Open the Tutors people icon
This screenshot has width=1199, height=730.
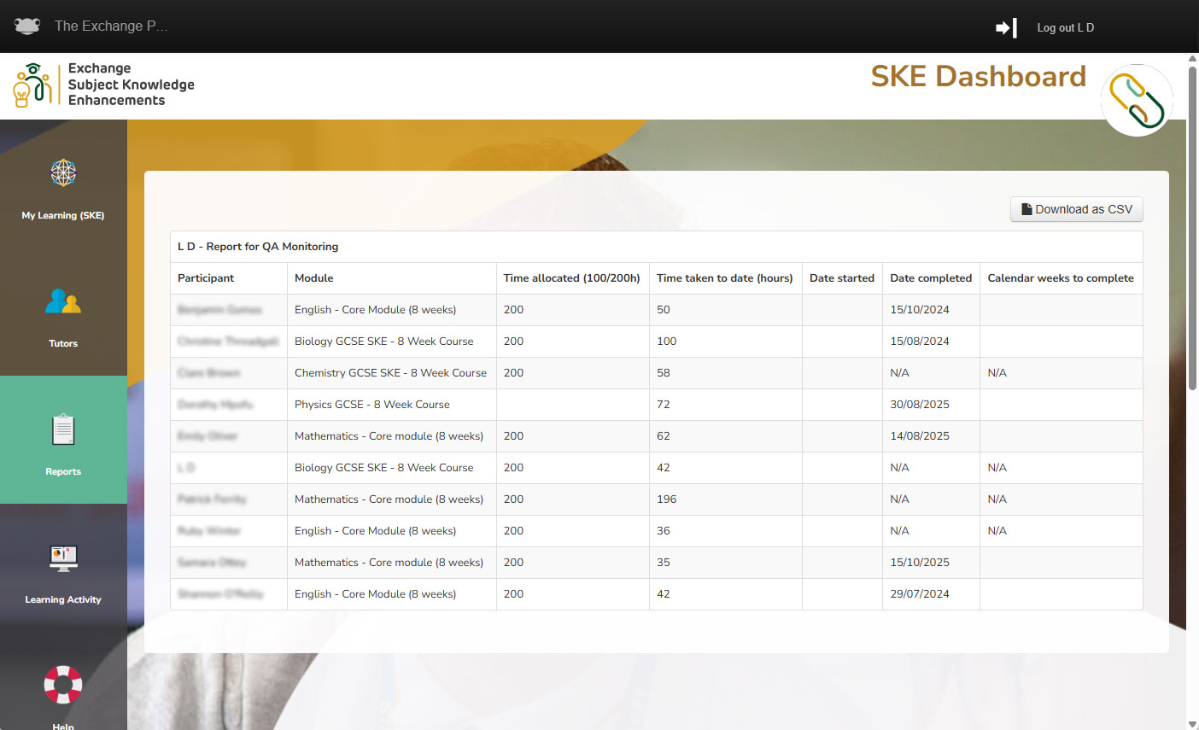(63, 301)
